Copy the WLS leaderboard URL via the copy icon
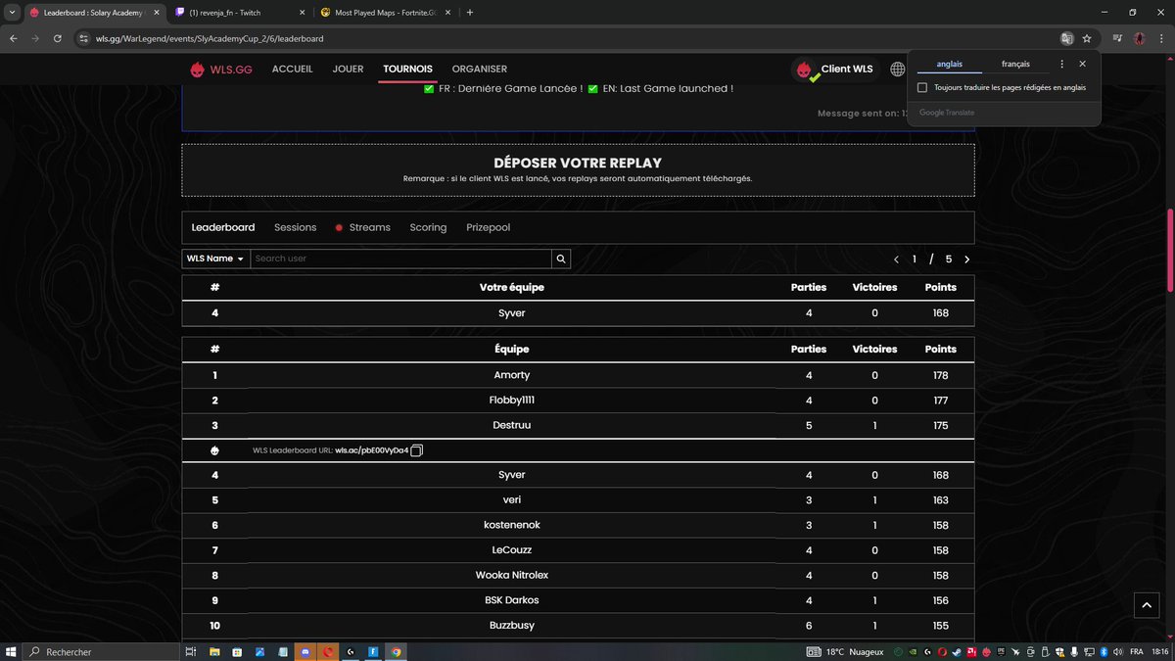This screenshot has width=1175, height=661. 416,449
